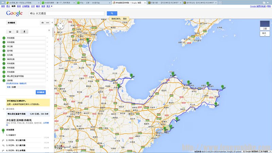Select the walking travel mode

[x=24, y=31]
